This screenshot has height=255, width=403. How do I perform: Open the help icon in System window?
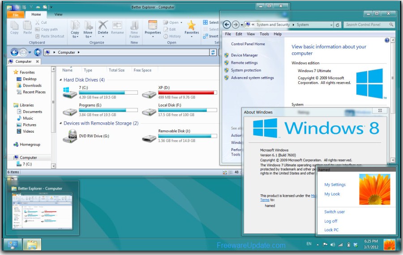pos(387,40)
